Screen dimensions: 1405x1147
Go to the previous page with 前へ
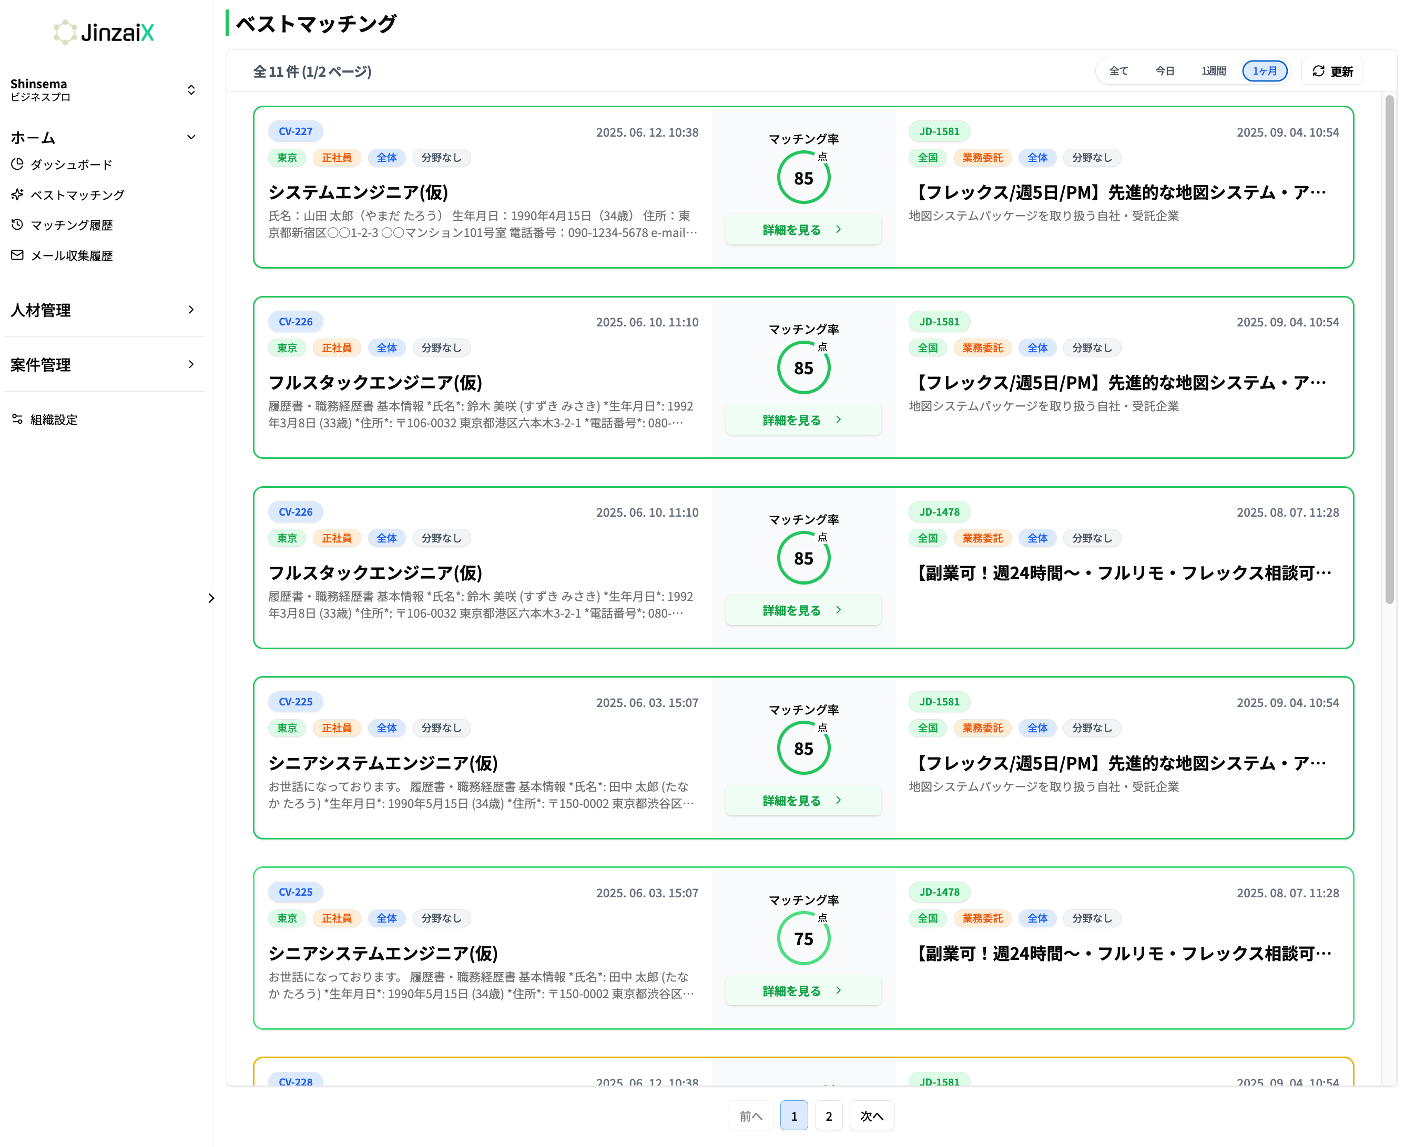(x=751, y=1115)
